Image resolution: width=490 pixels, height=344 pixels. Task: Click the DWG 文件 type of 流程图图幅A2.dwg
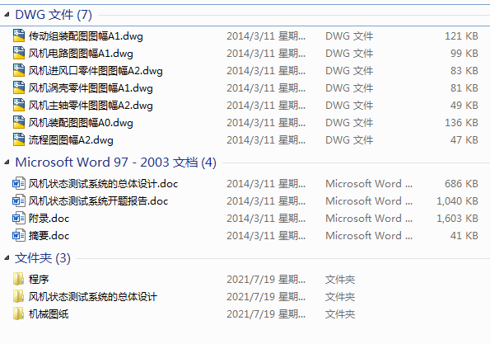tap(349, 140)
